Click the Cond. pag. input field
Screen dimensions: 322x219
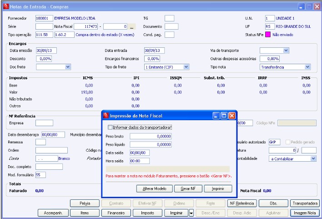pyautogui.click(x=170, y=35)
